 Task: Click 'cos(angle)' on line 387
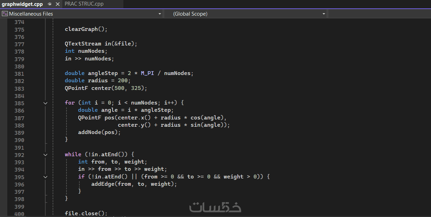207,118
